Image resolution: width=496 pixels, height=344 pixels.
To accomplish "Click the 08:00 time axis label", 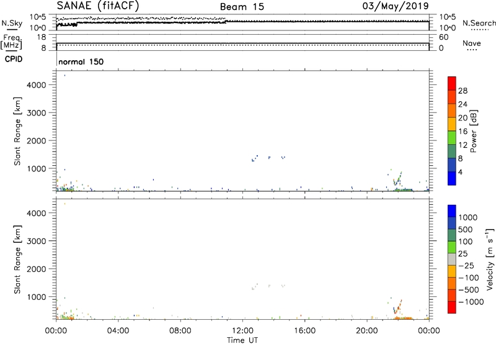I will point(180,331).
